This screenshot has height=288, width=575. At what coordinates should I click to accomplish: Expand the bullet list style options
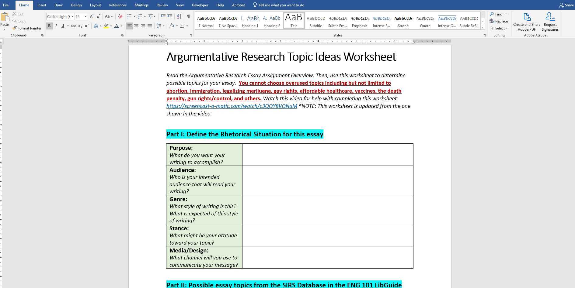point(134,16)
